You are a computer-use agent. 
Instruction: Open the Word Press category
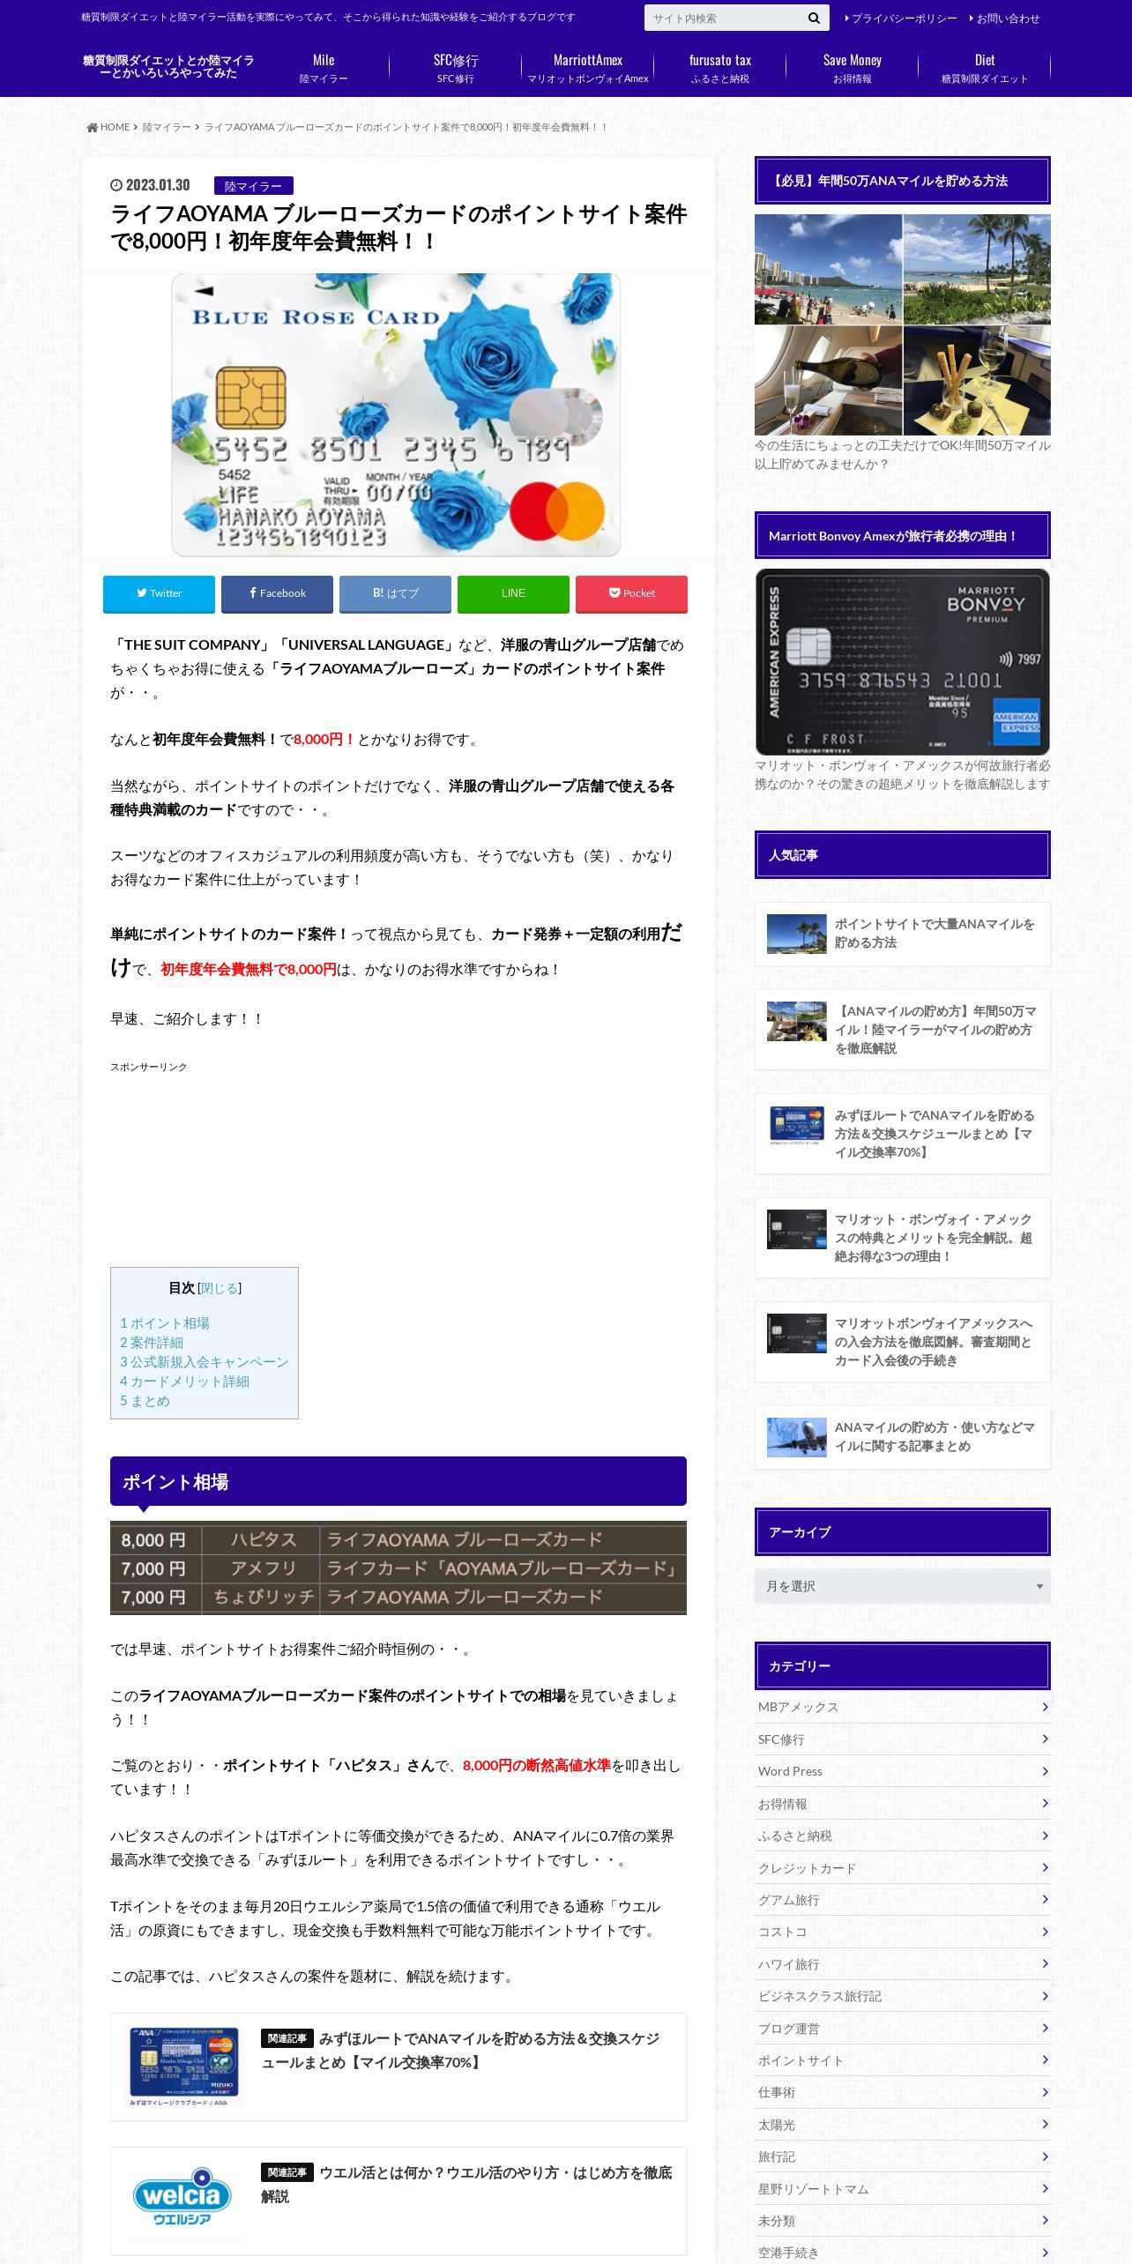tap(902, 1771)
